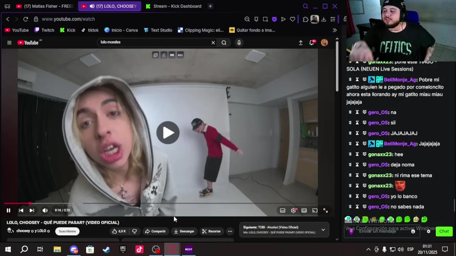456x256 pixels.
Task: Cast the video with Play on TV icon
Action: [x=315, y=210]
